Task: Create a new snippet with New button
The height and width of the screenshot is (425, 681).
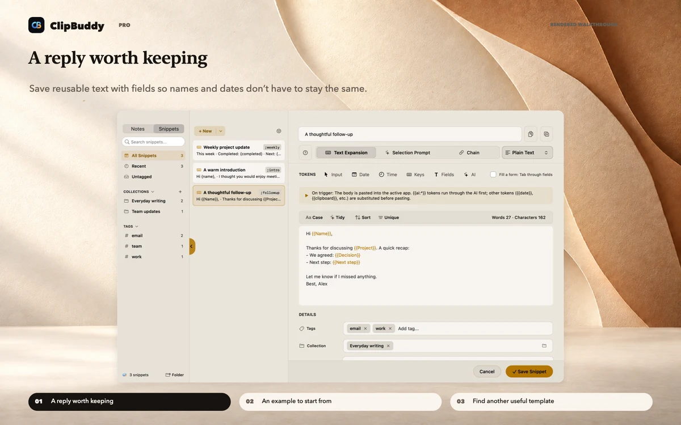Action: (205, 131)
